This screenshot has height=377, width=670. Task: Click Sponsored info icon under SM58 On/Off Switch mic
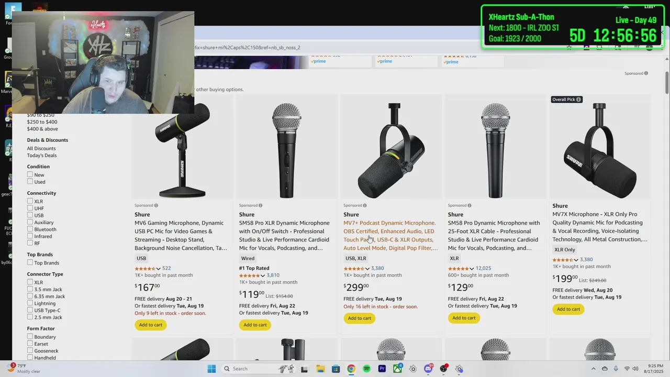point(260,205)
